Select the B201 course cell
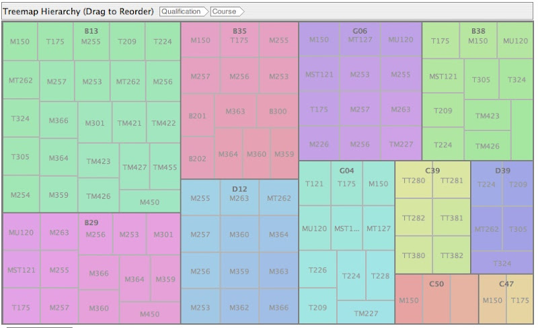Image resolution: width=538 pixels, height=328 pixels. point(197,116)
